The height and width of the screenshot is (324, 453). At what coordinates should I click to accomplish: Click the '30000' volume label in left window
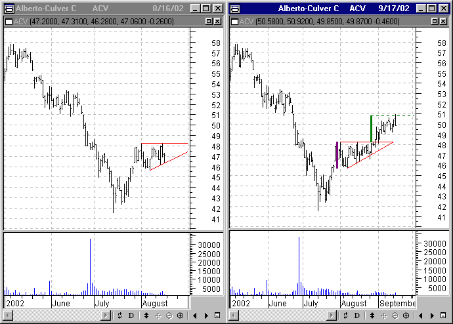click(x=209, y=245)
